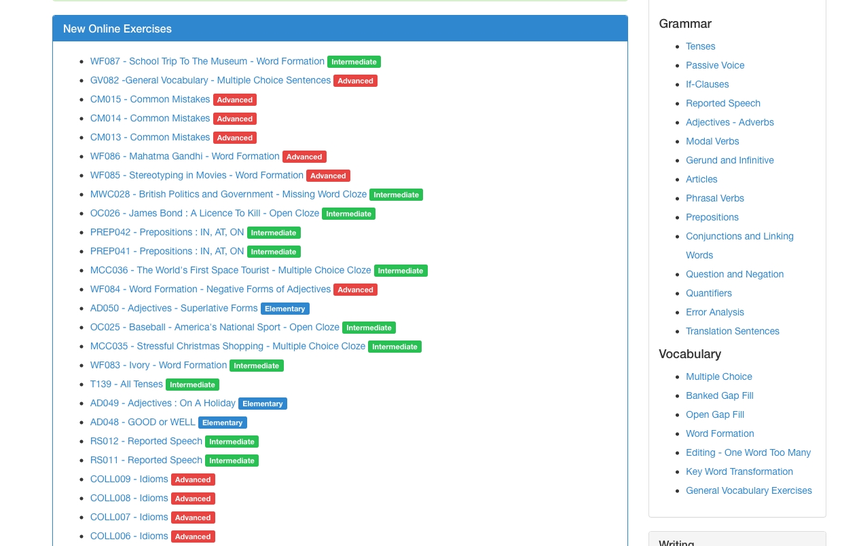
Task: Click PREP042 Prepositions IN, AT, ON
Action: (x=167, y=232)
